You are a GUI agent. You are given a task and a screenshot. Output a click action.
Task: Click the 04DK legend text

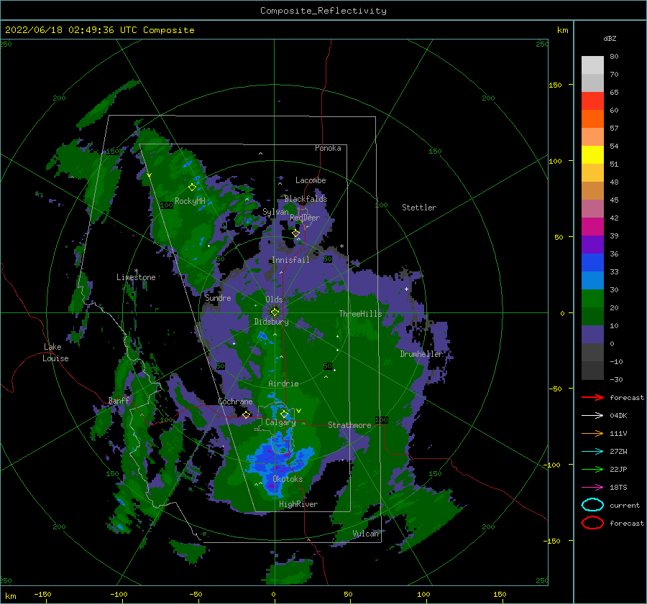[x=618, y=416]
